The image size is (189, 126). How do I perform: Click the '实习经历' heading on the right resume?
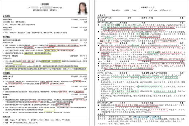click(101, 20)
